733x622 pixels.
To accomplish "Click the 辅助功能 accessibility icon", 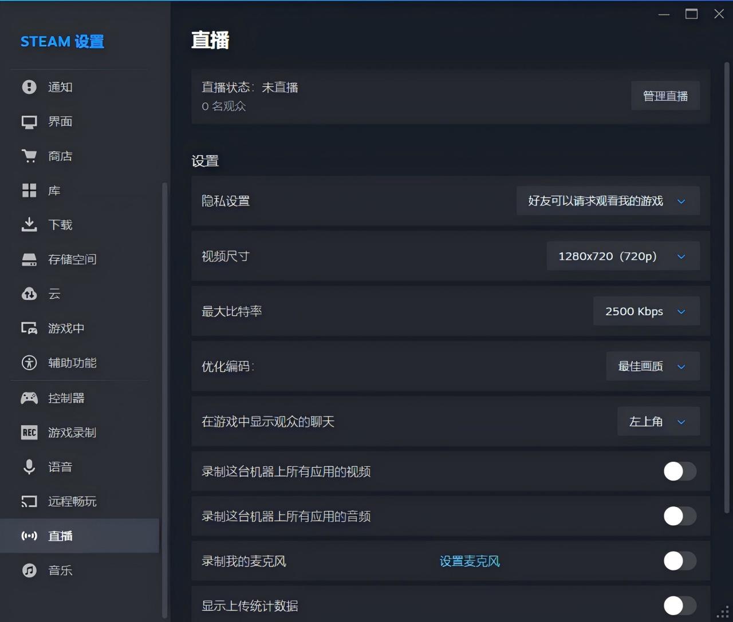I will click(29, 363).
